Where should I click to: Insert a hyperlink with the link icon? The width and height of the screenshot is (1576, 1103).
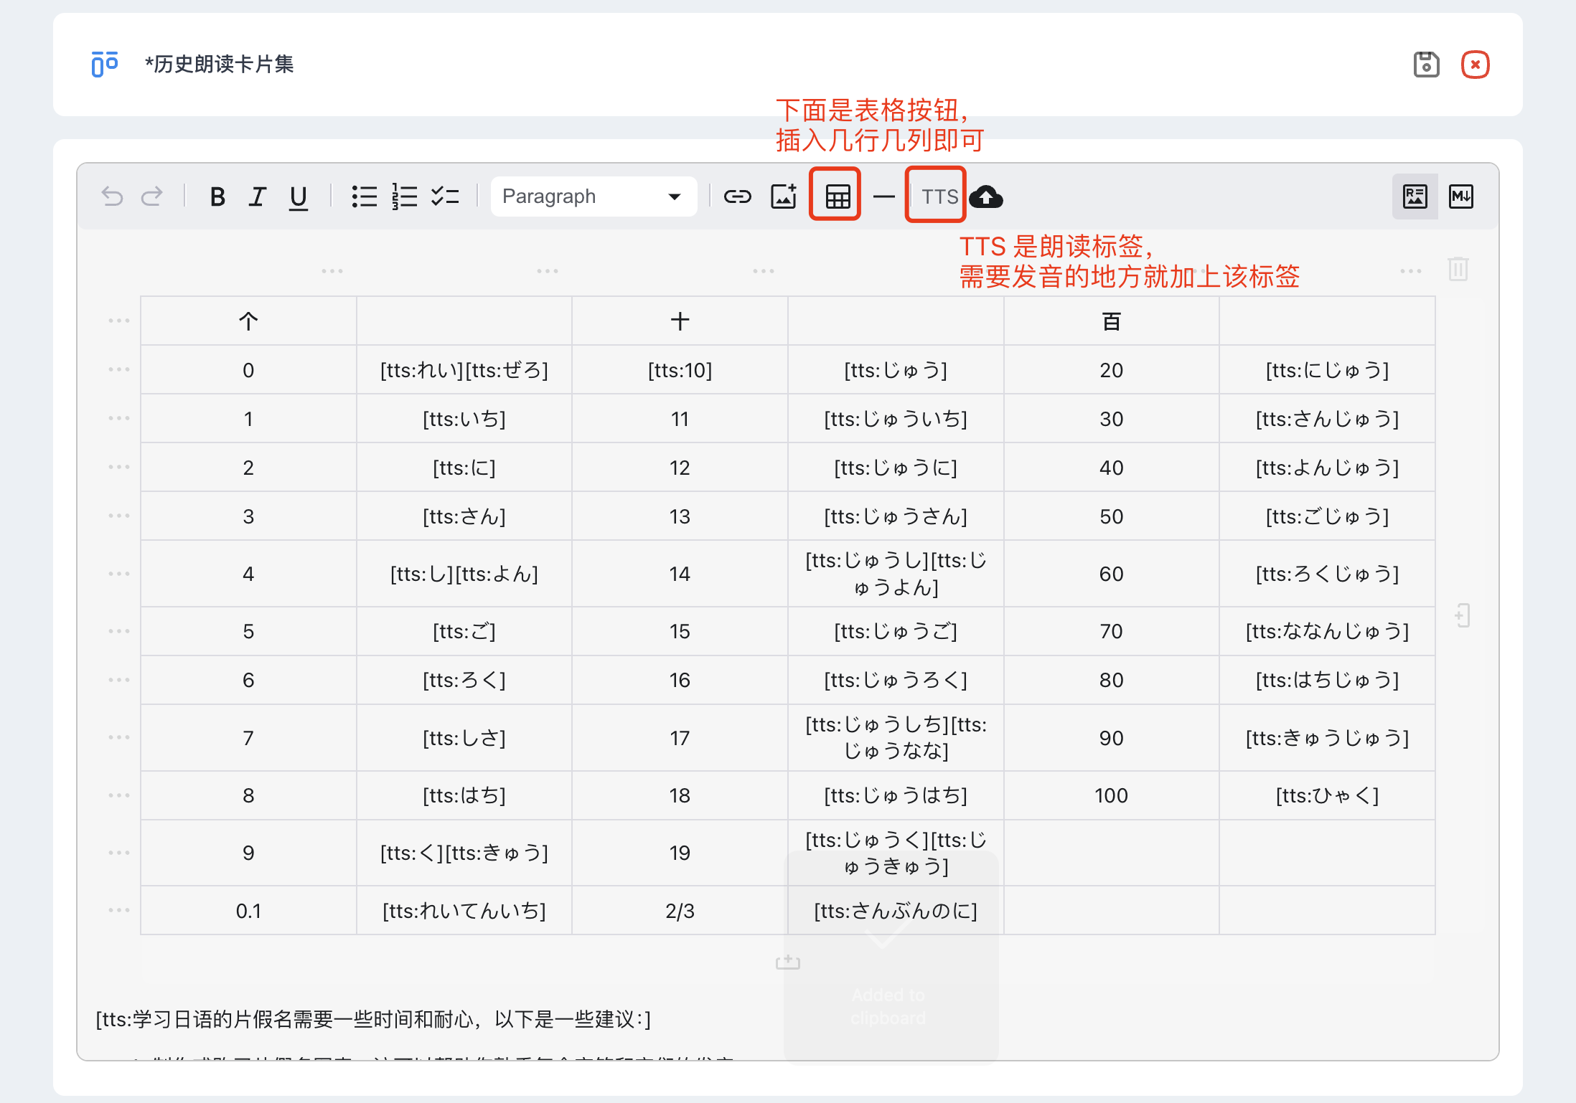click(x=737, y=197)
